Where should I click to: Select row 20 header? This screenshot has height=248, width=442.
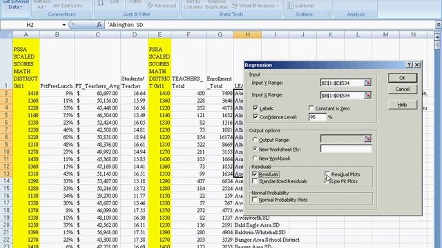click(6, 225)
